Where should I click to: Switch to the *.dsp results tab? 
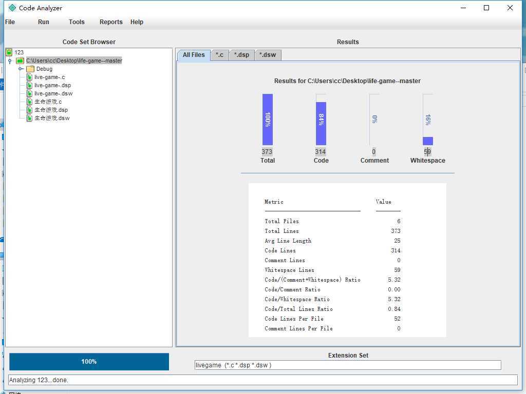tap(241, 55)
